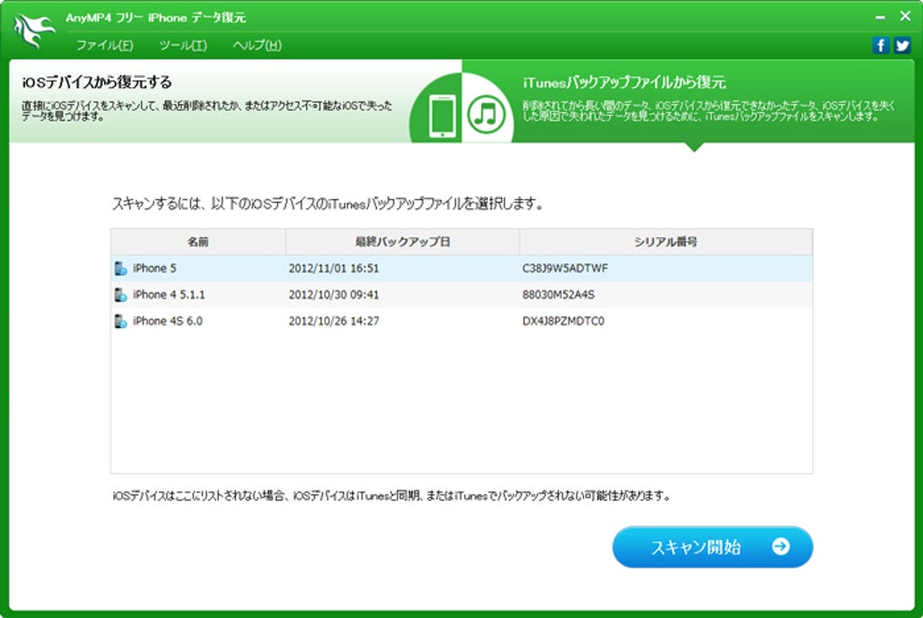This screenshot has height=618, width=923.
Task: Click backup date 2012/10/30 09:41
Action: (334, 295)
